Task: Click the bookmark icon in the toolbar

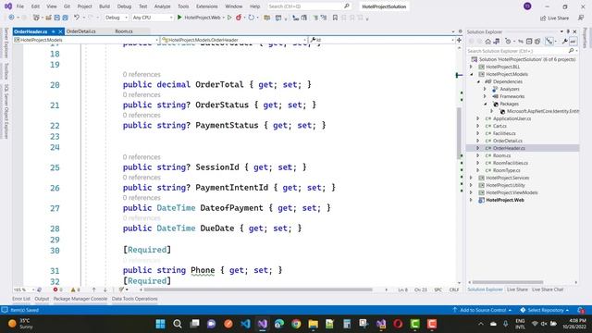Action: pyautogui.click(x=335, y=18)
